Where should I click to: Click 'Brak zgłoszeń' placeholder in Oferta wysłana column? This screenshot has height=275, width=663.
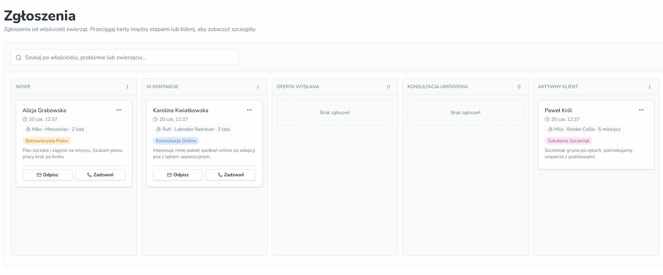pyautogui.click(x=335, y=113)
